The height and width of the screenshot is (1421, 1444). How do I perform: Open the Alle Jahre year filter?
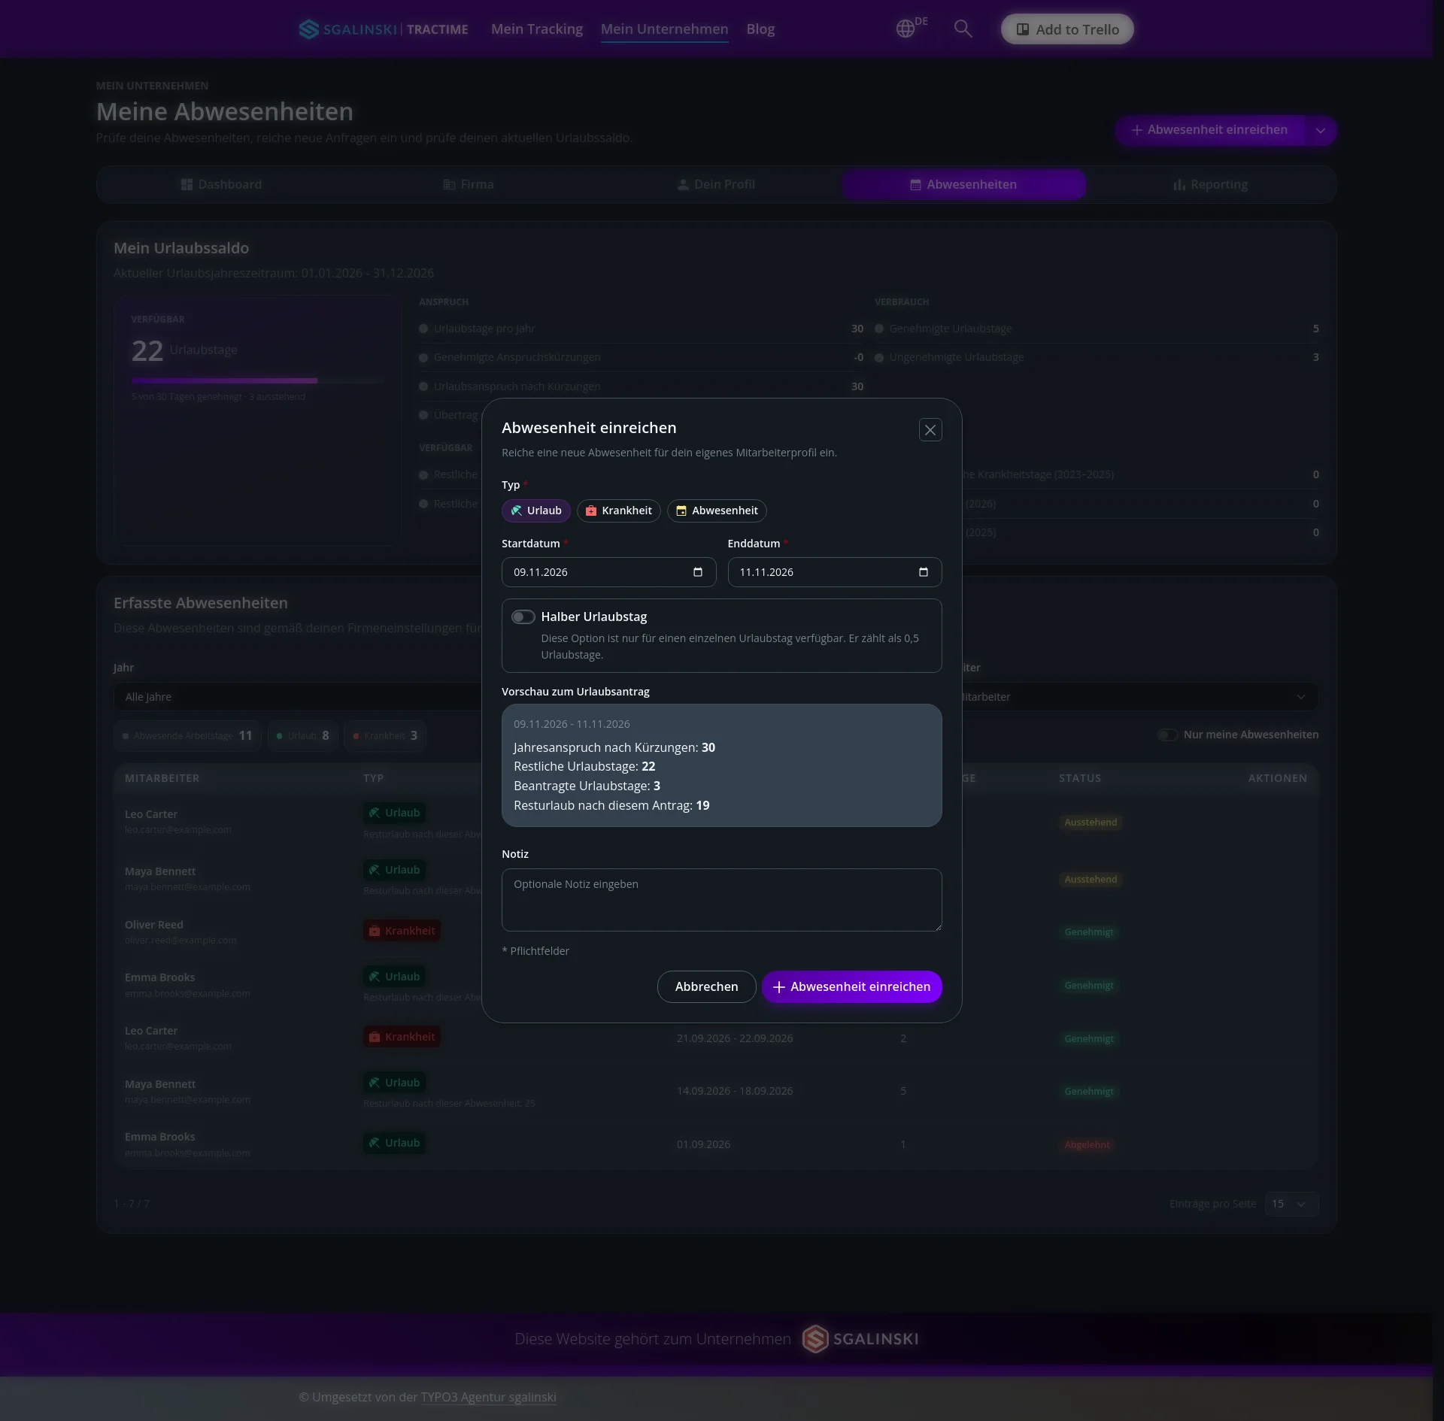pos(297,697)
